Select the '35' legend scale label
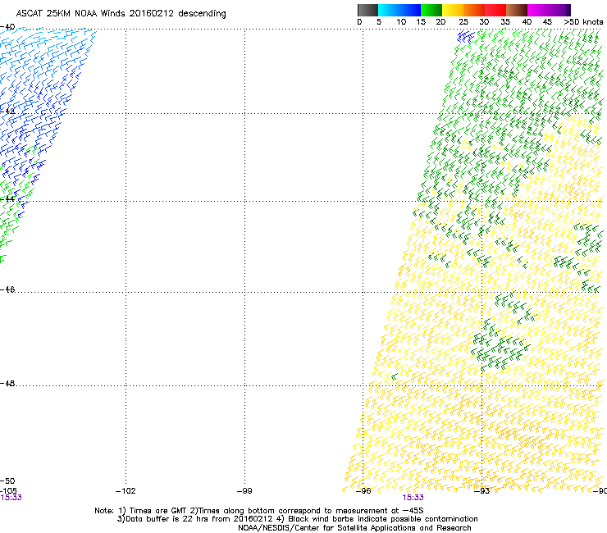This screenshot has width=607, height=533. point(505,22)
